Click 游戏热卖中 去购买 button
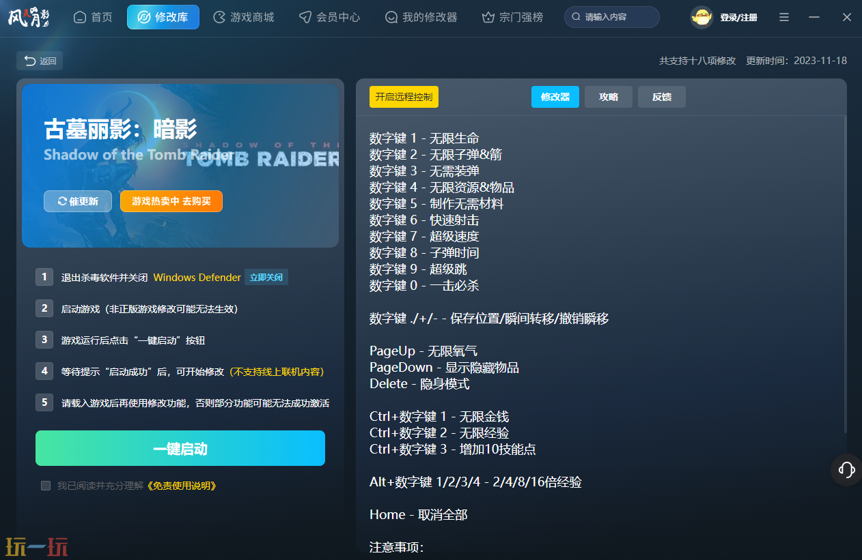Image resolution: width=862 pixels, height=560 pixels. pyautogui.click(x=171, y=201)
